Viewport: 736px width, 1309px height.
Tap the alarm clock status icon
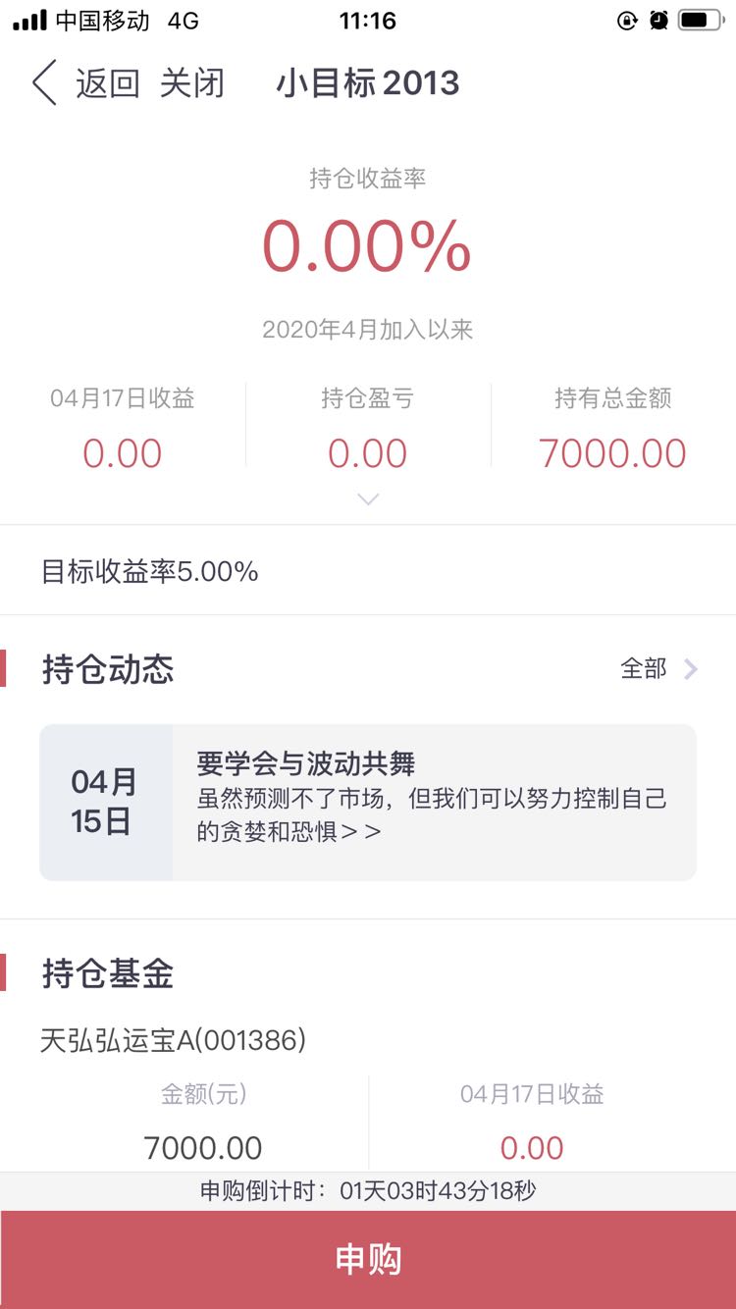pyautogui.click(x=658, y=20)
